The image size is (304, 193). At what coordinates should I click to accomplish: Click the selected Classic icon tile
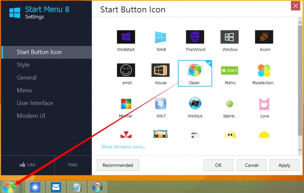(x=195, y=73)
